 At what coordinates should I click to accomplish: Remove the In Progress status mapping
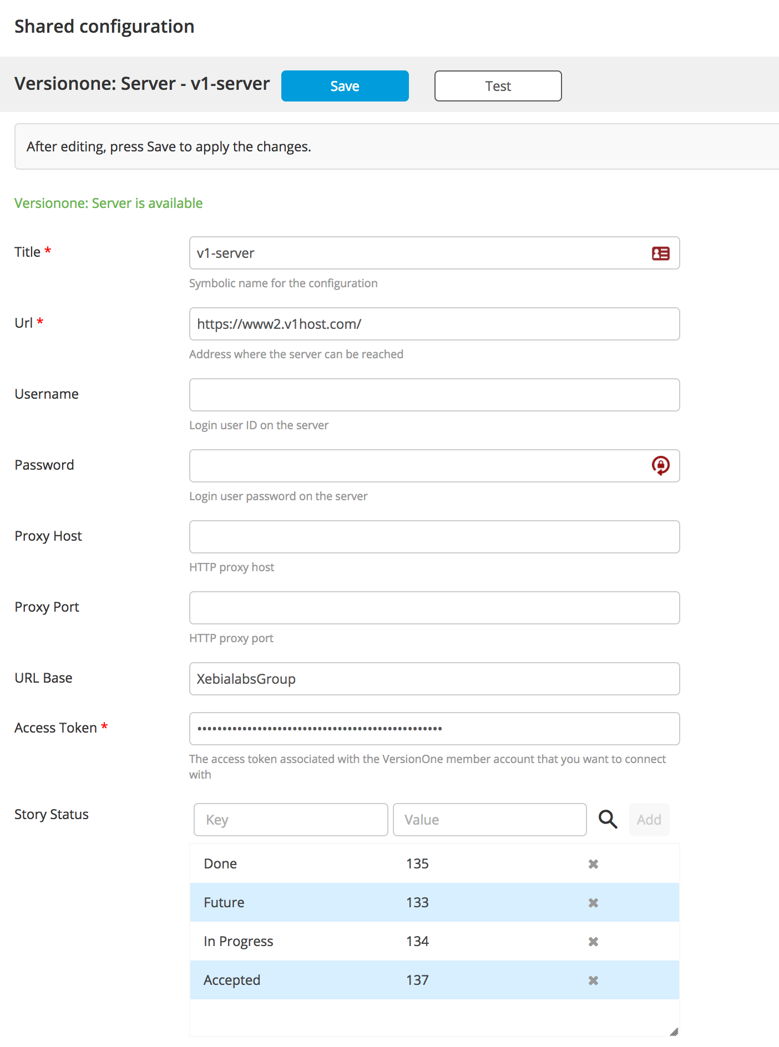tap(593, 942)
